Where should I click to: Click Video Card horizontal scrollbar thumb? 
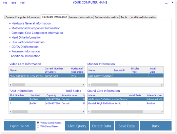pos(18,85)
